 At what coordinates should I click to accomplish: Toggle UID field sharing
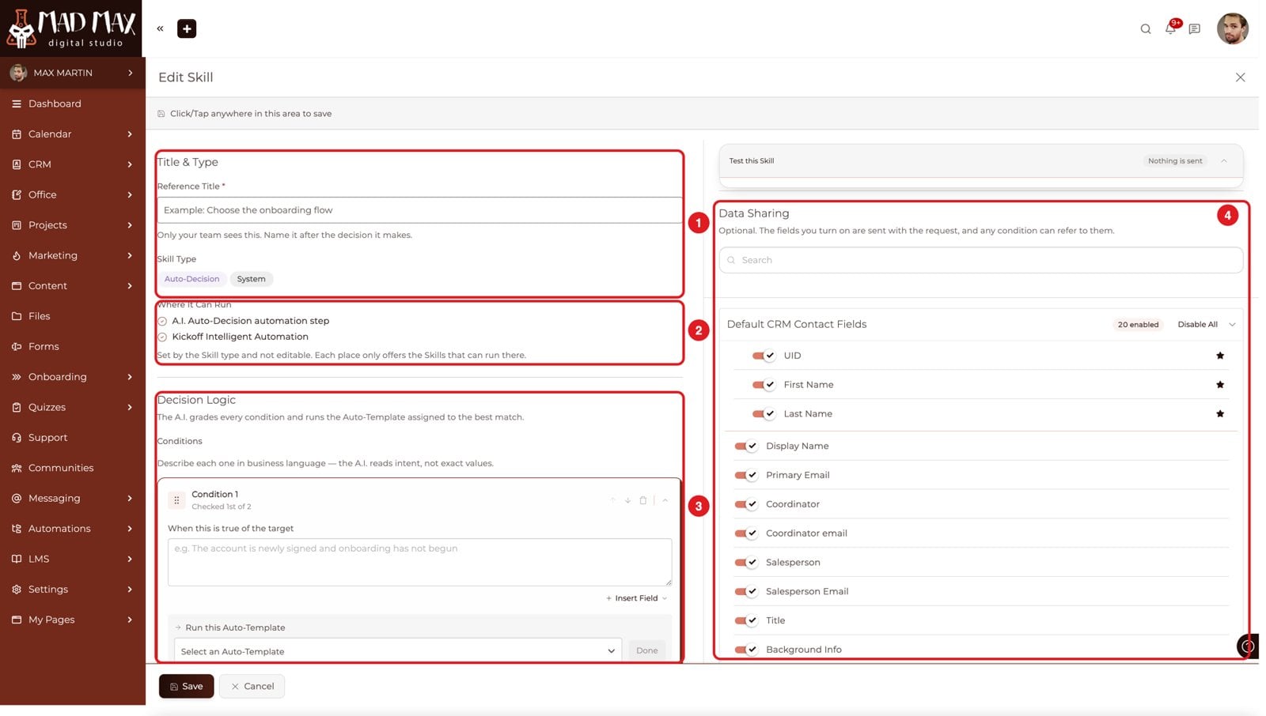[764, 356]
